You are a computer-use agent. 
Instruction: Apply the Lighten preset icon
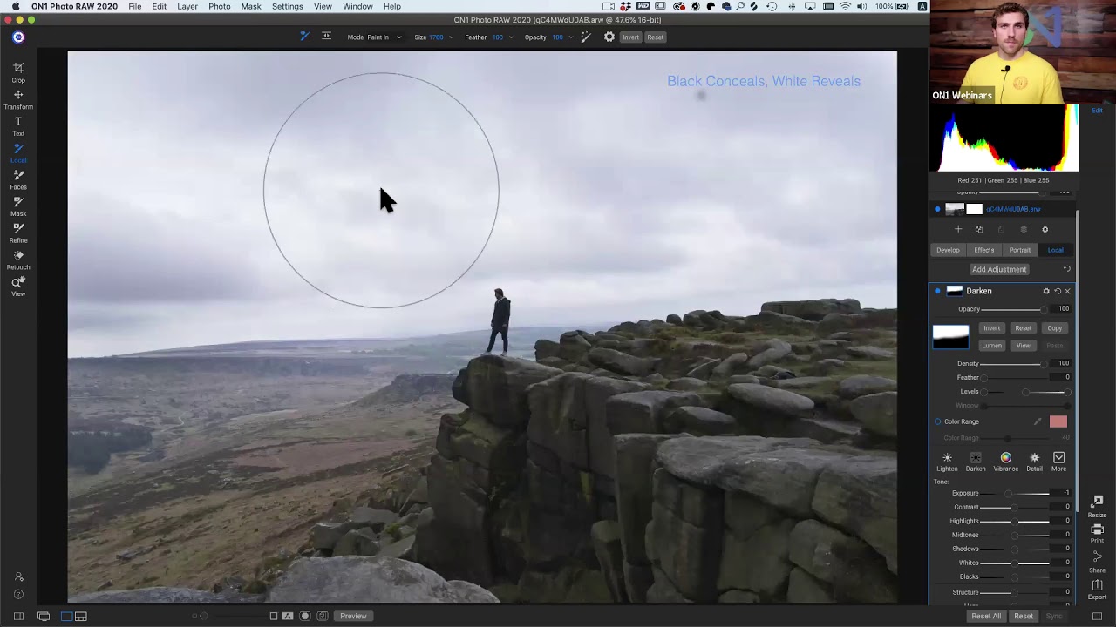[x=947, y=462]
